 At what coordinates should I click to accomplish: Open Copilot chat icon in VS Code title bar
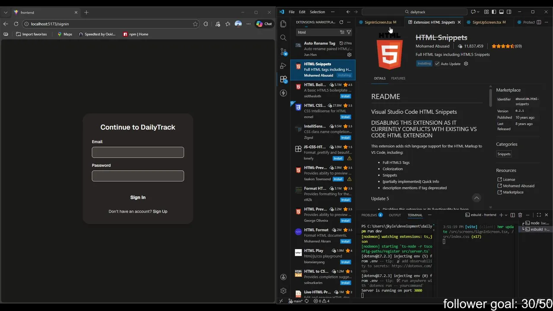[x=473, y=12]
